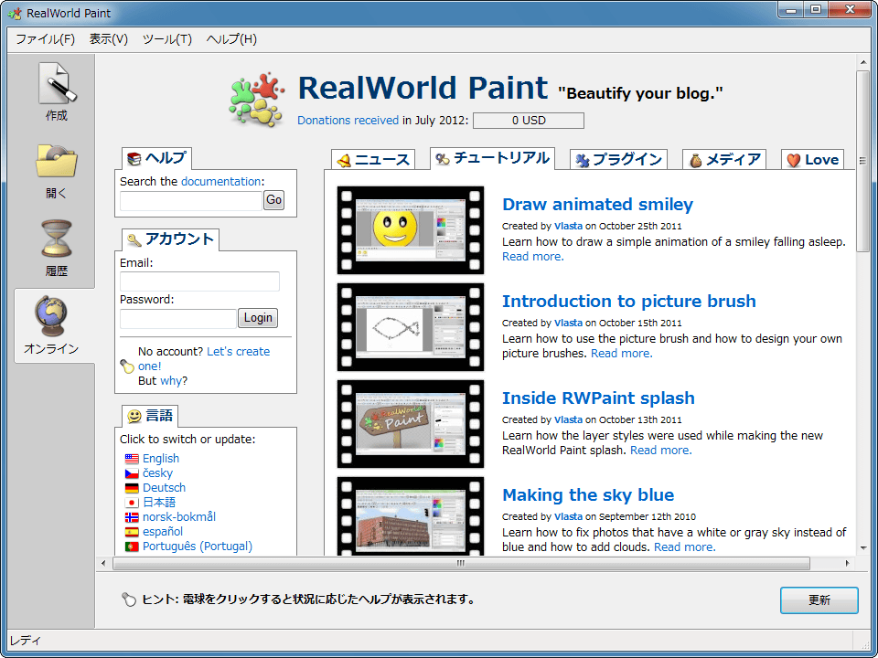Click the vertical scrollbar down arrow
Screen dimensions: 878x658
pos(862,548)
